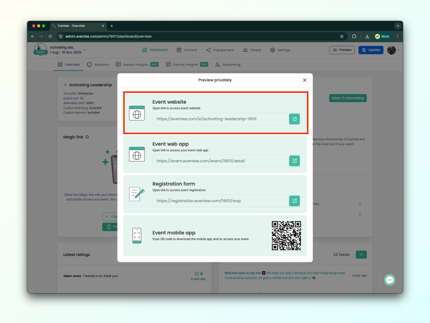
Task: Open browser downloads
Action: tap(367, 36)
